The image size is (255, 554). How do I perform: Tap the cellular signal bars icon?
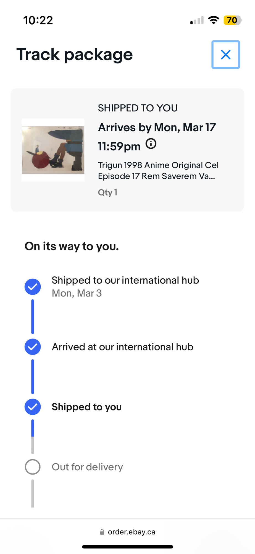[x=197, y=20]
